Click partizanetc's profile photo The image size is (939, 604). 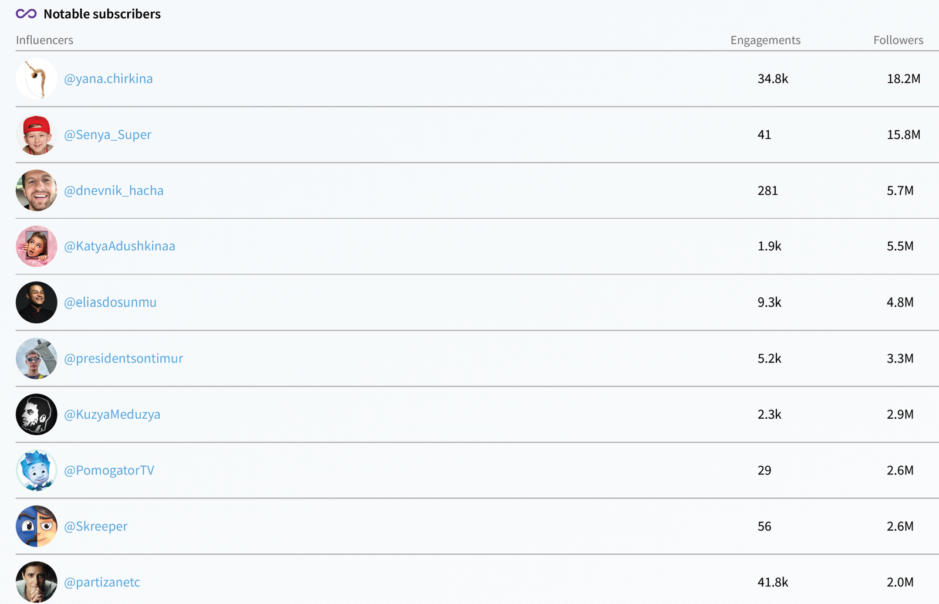coord(36,582)
